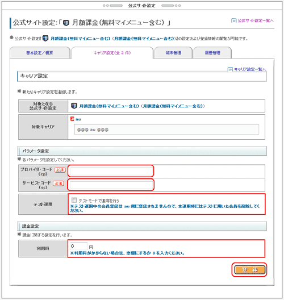Enable the テストモードで運用を行う checkbox

click(x=74, y=200)
